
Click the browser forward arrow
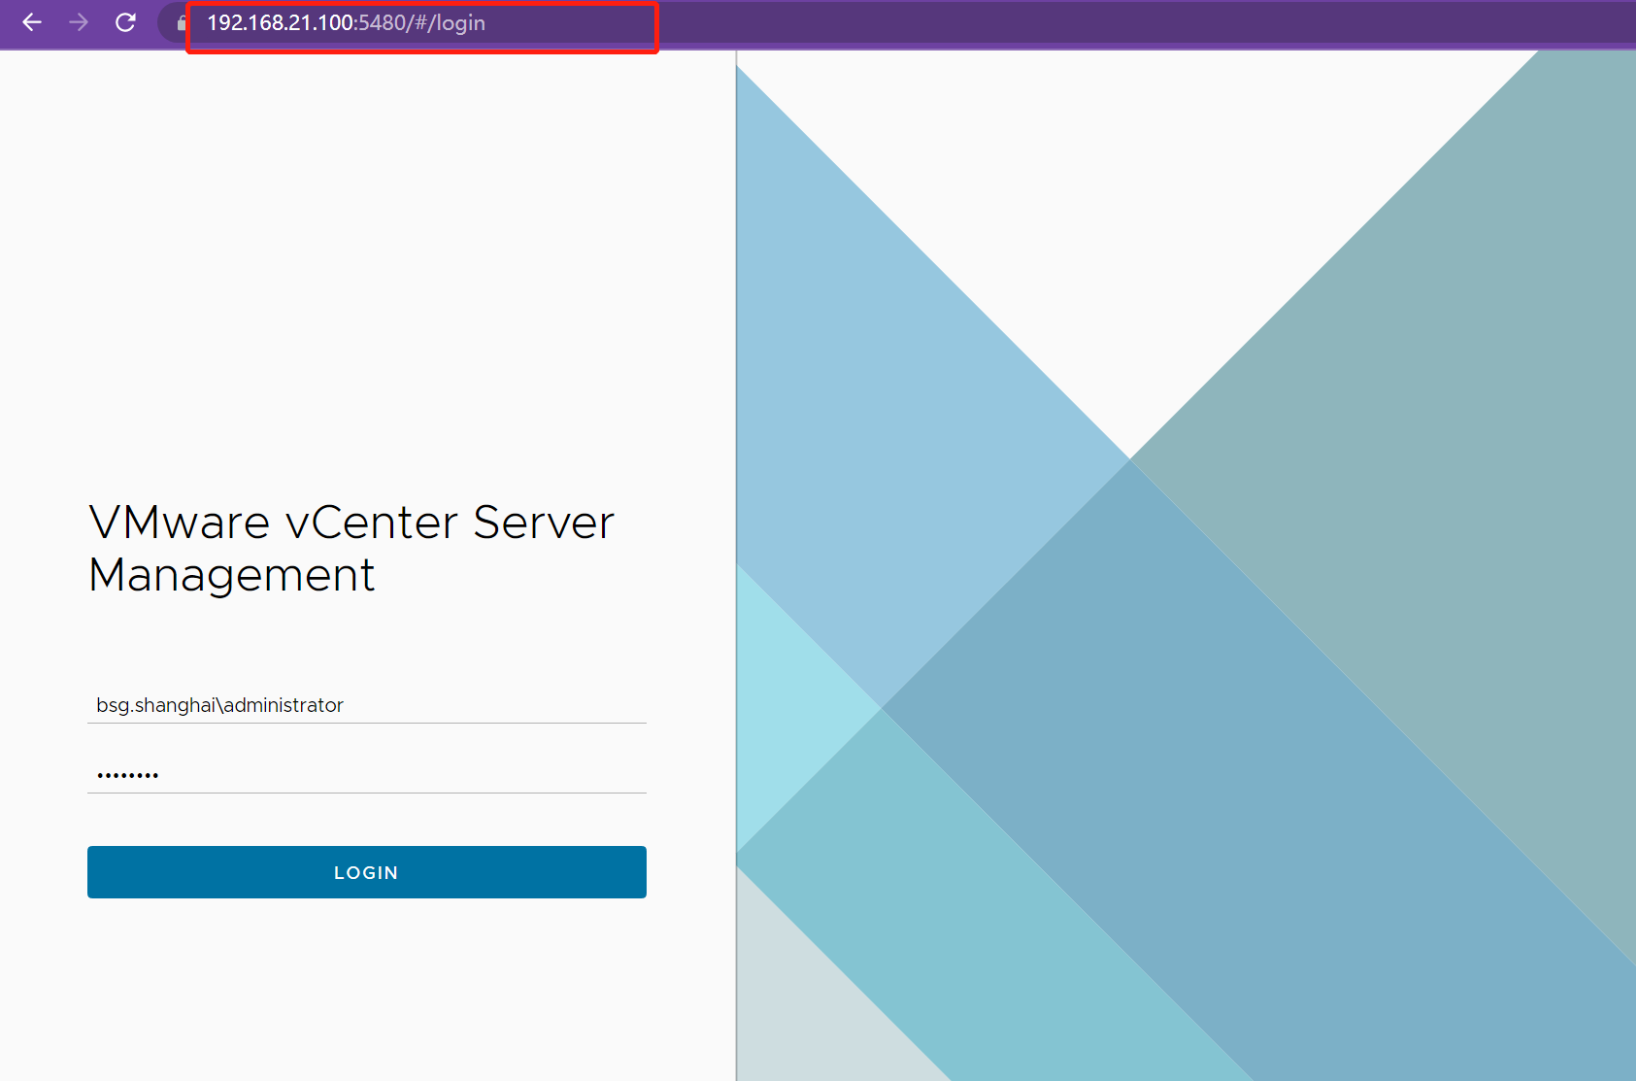point(79,22)
